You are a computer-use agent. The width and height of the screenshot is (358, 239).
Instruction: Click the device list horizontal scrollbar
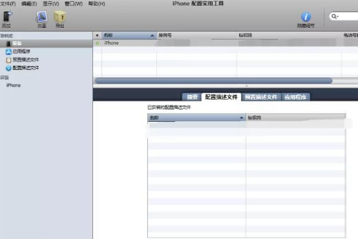213,80
